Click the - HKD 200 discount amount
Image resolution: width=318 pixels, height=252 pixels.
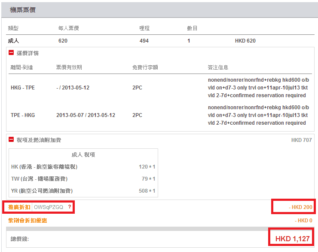[300, 208]
